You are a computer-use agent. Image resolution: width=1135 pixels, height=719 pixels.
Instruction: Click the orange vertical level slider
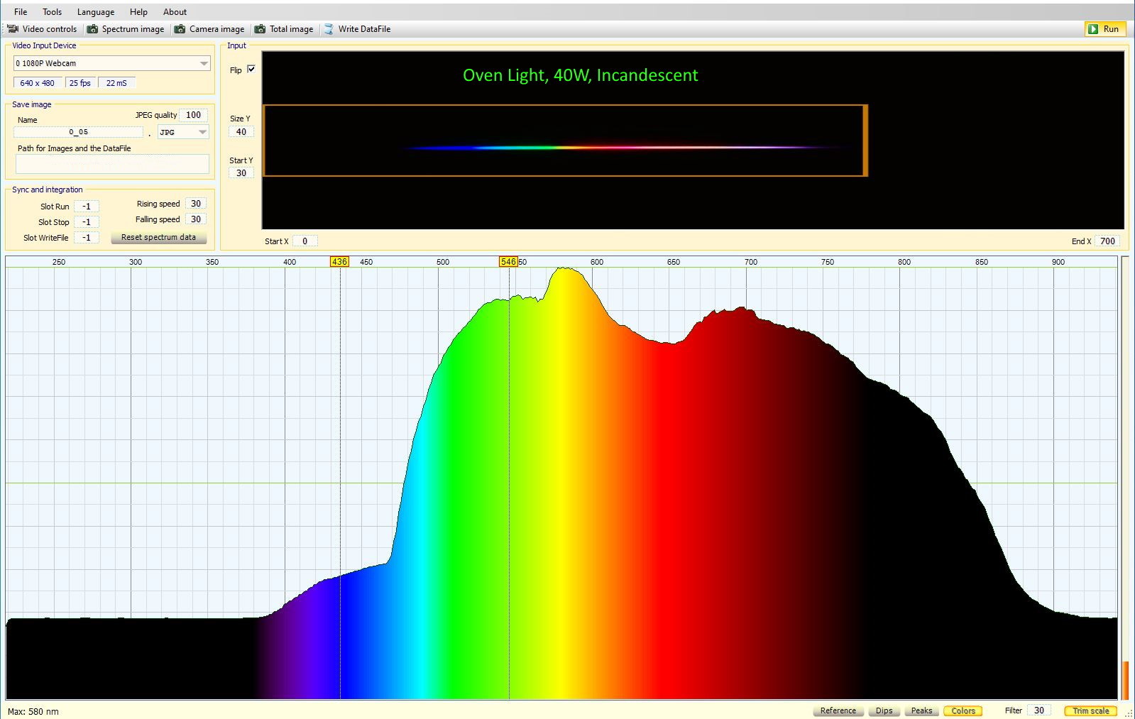pos(1125,681)
